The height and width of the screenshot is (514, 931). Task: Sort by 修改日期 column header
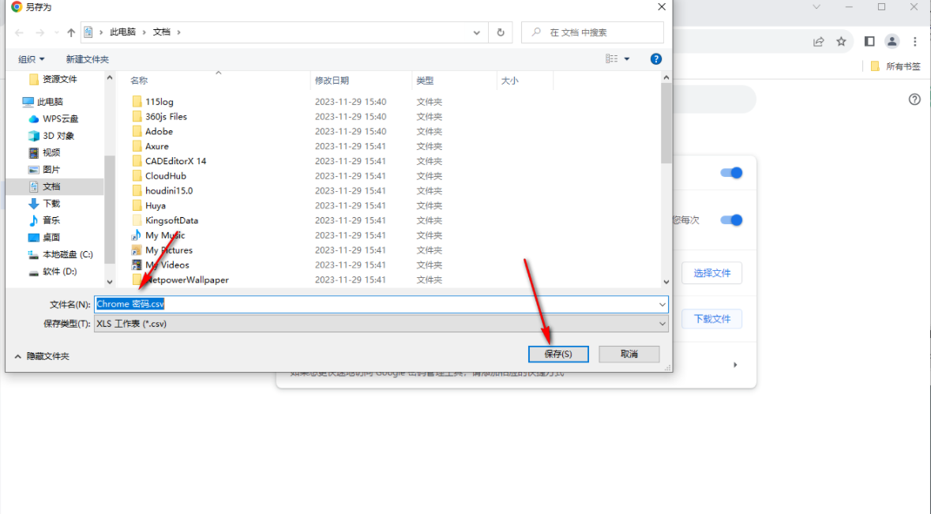click(332, 81)
